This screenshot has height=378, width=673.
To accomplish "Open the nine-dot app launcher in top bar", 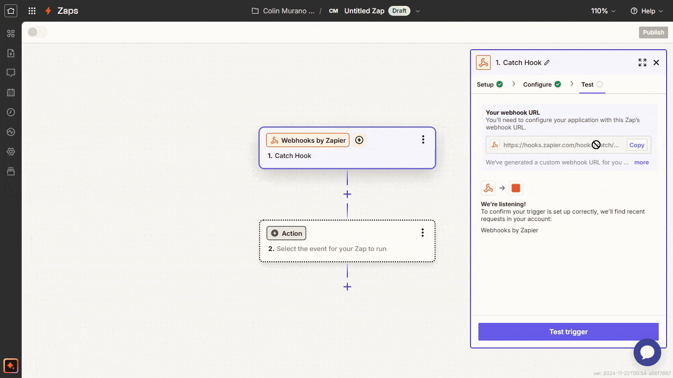I will point(32,11).
